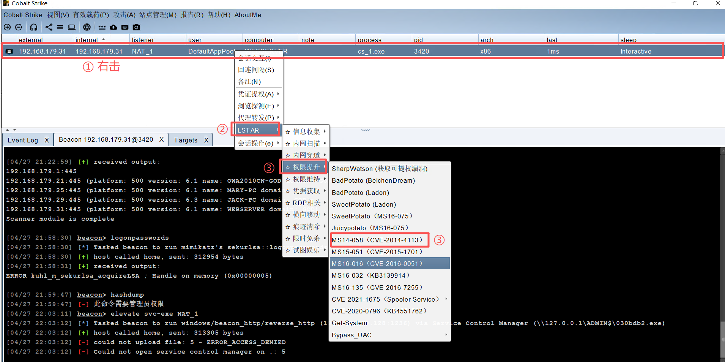
Task: Close the Event Log tab
Action: (x=47, y=140)
